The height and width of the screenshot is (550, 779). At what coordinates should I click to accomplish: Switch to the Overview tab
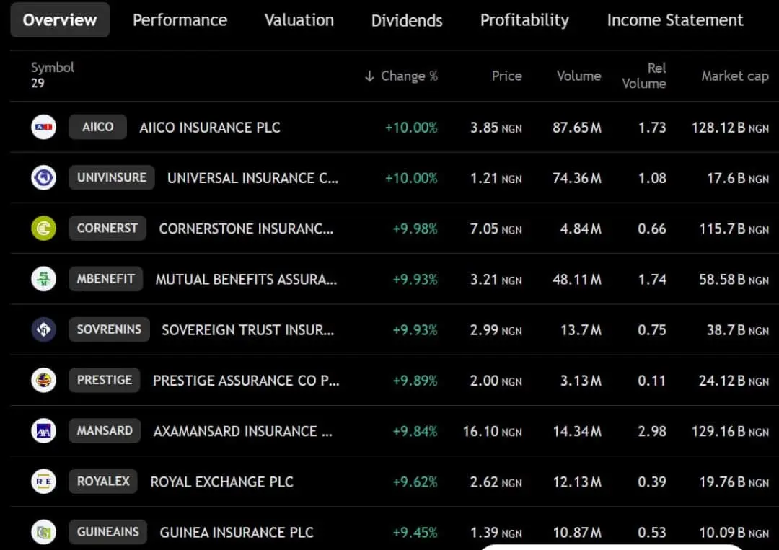[x=60, y=20]
